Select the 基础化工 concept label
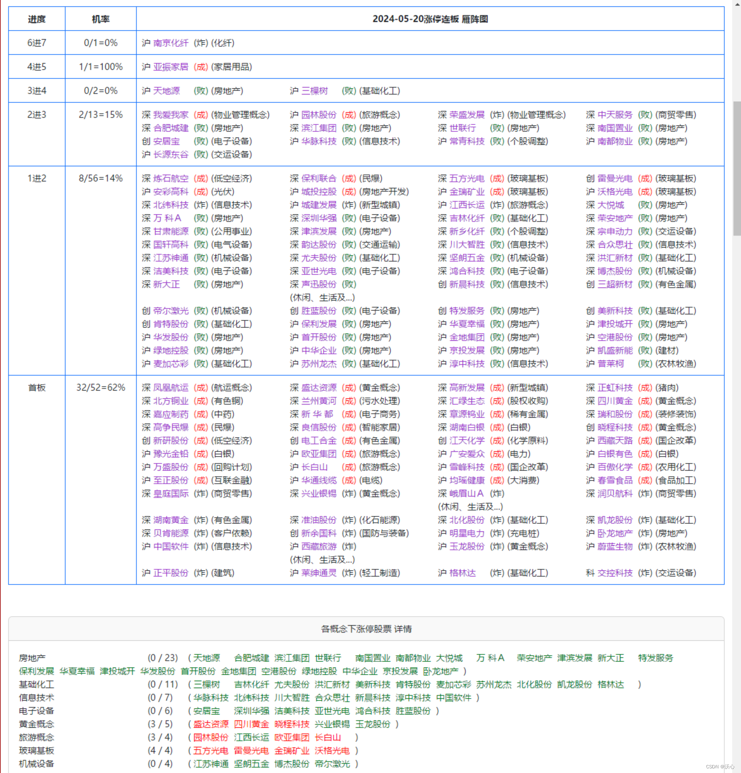This screenshot has width=741, height=773. (x=37, y=684)
